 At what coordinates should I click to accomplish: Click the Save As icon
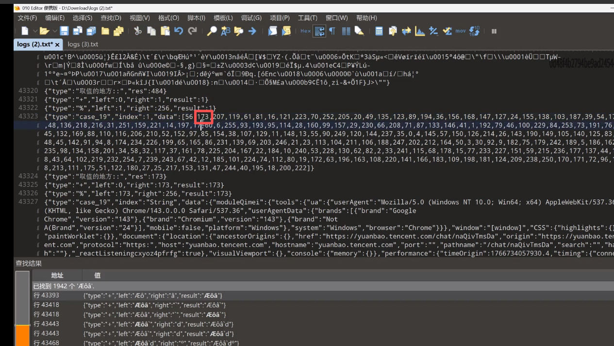[78, 31]
